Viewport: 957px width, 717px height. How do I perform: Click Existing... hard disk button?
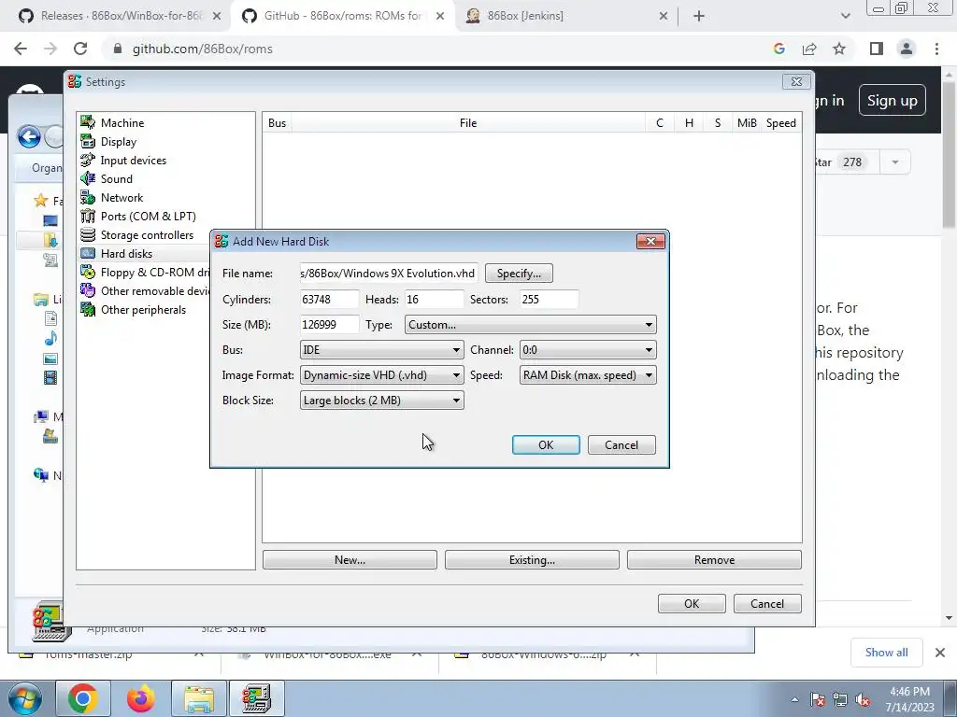click(x=532, y=560)
